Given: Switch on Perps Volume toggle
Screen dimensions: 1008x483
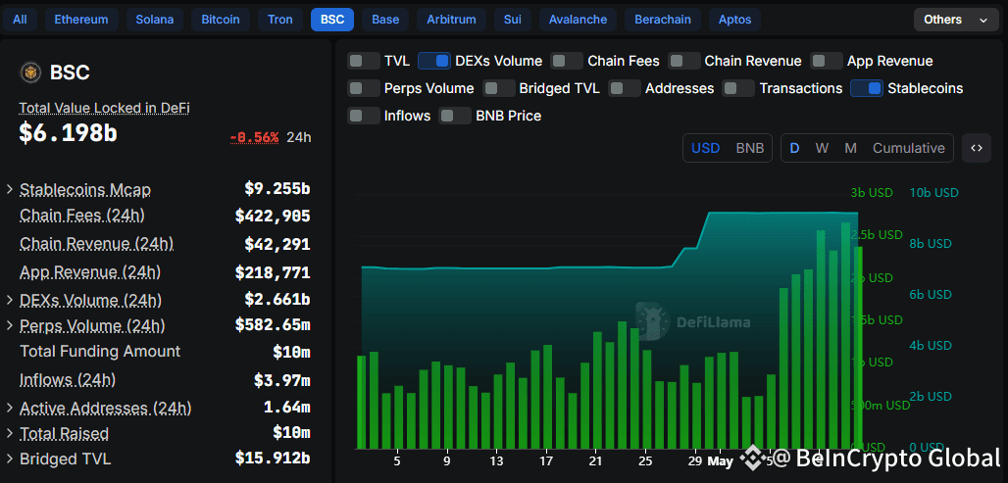Looking at the screenshot, I should [x=364, y=88].
